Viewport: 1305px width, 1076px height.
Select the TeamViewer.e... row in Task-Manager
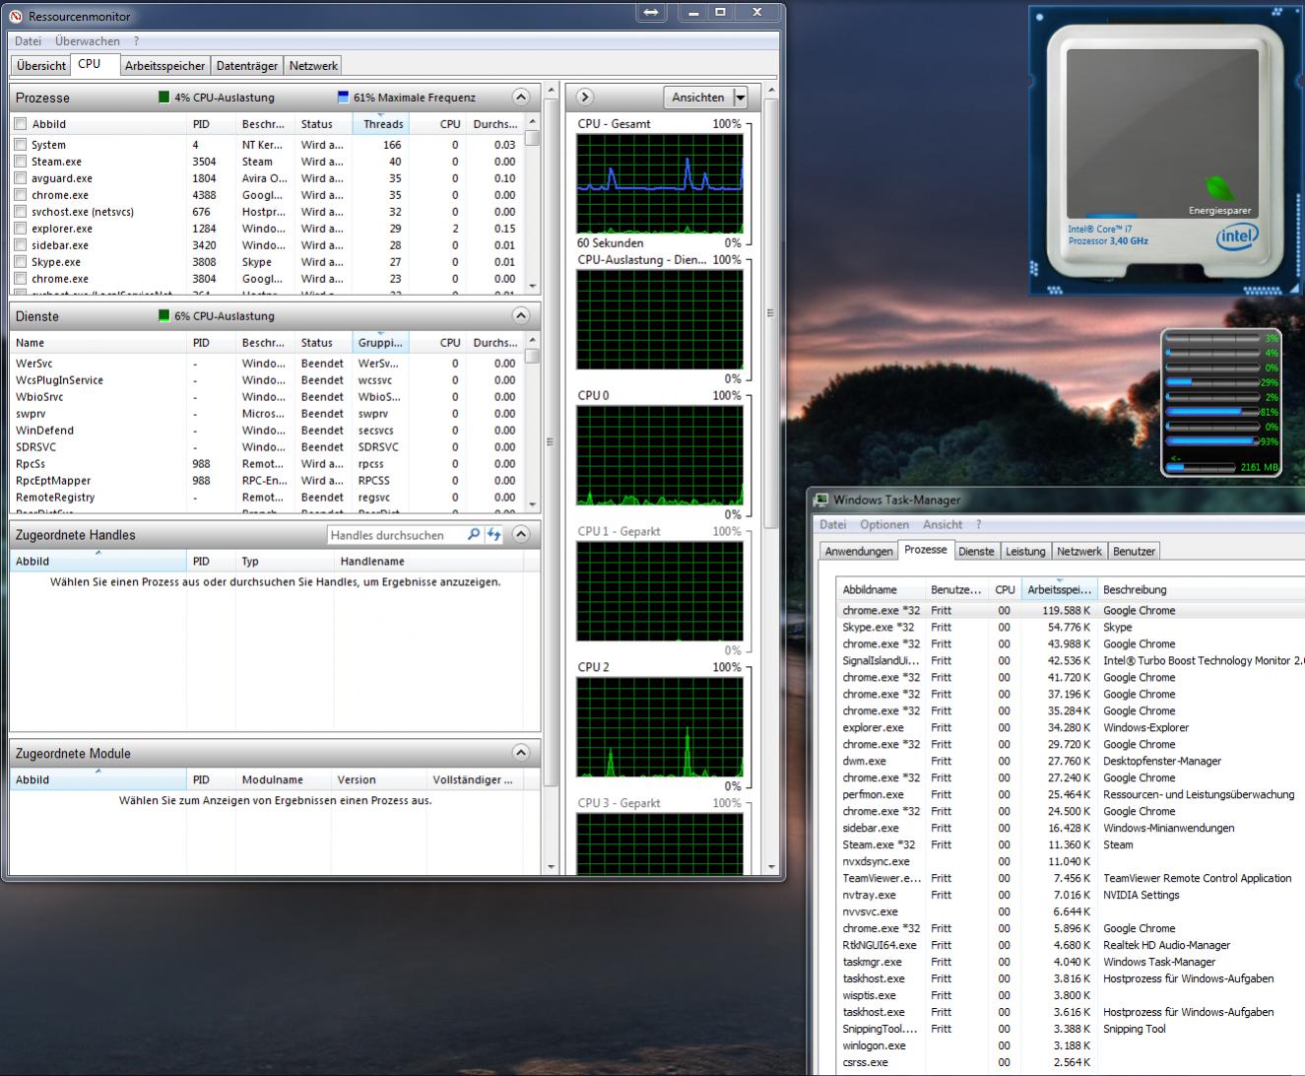coord(1070,879)
